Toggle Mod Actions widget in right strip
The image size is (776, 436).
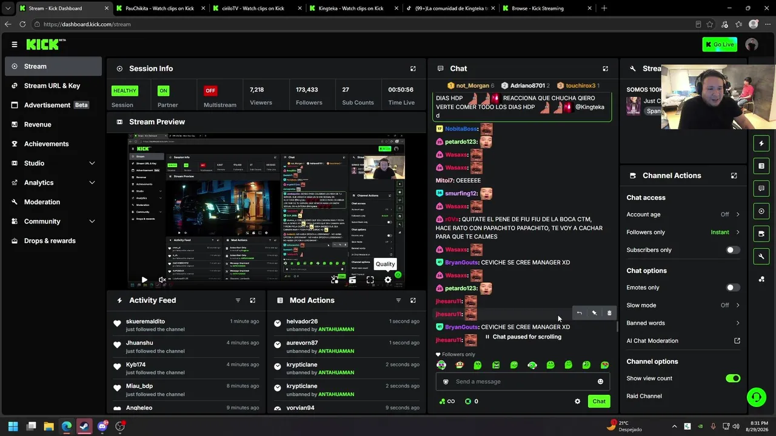[x=761, y=166]
